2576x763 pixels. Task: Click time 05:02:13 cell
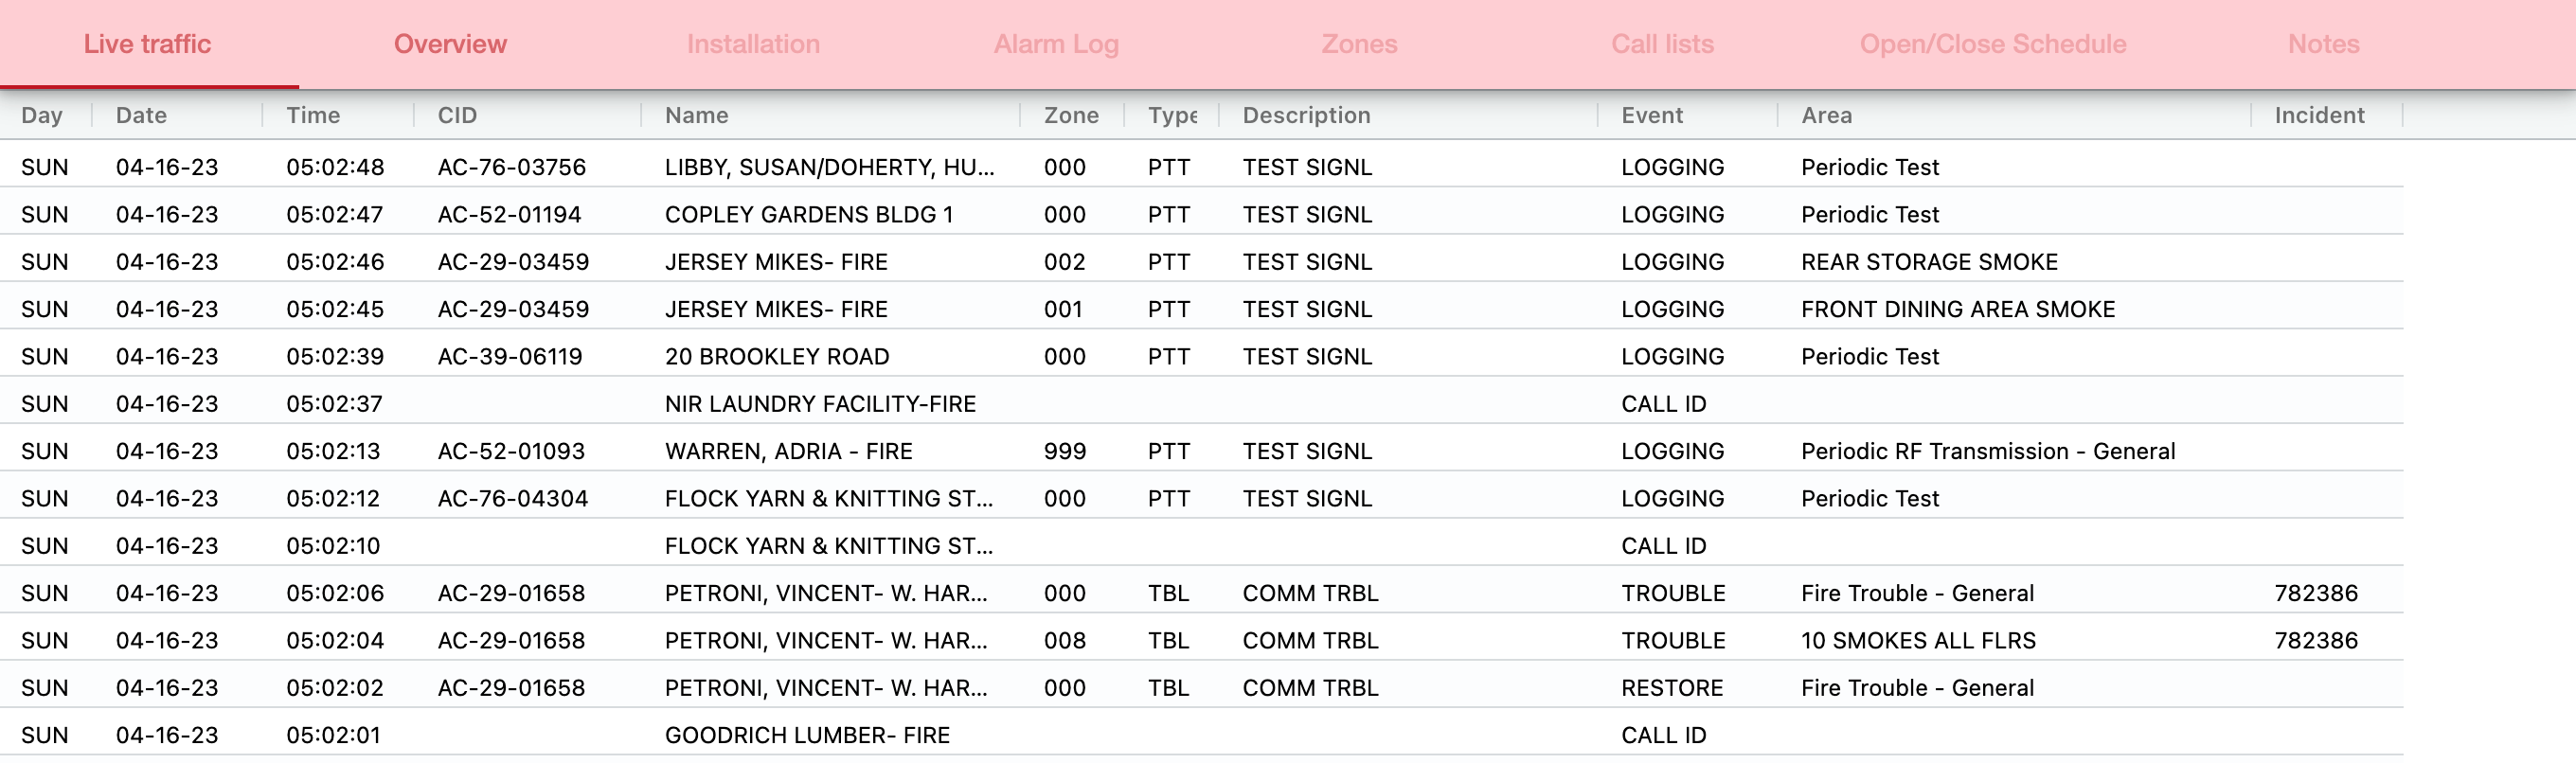coord(333,451)
